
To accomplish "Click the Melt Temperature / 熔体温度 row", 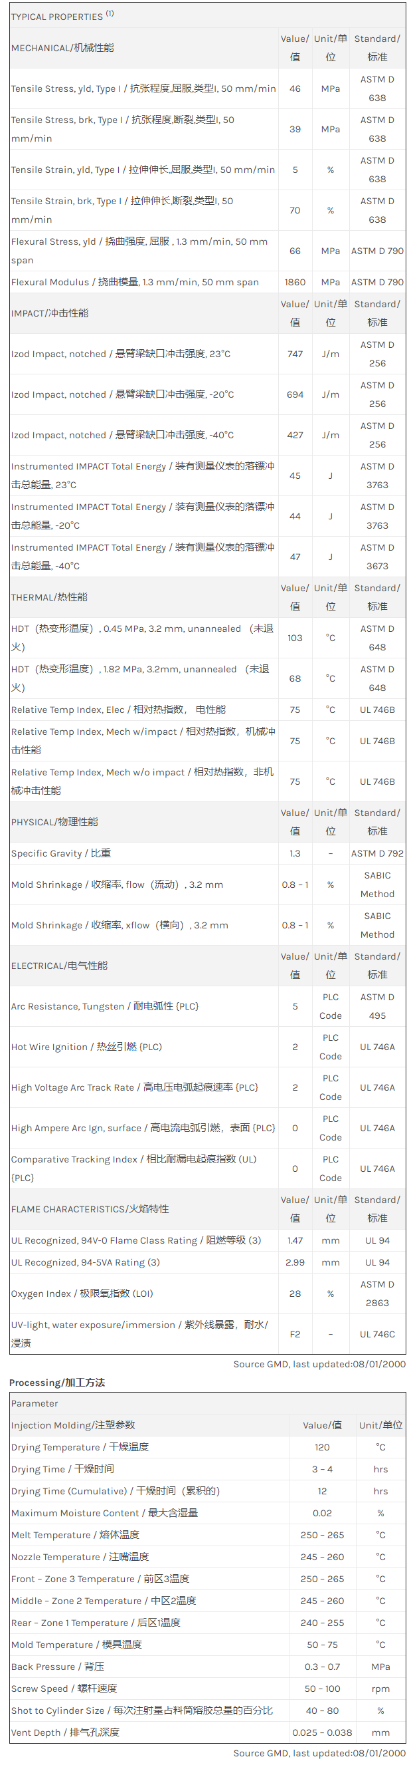I will [76, 1535].
